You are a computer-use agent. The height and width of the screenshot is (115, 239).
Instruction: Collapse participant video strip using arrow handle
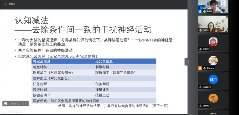pos(186,62)
